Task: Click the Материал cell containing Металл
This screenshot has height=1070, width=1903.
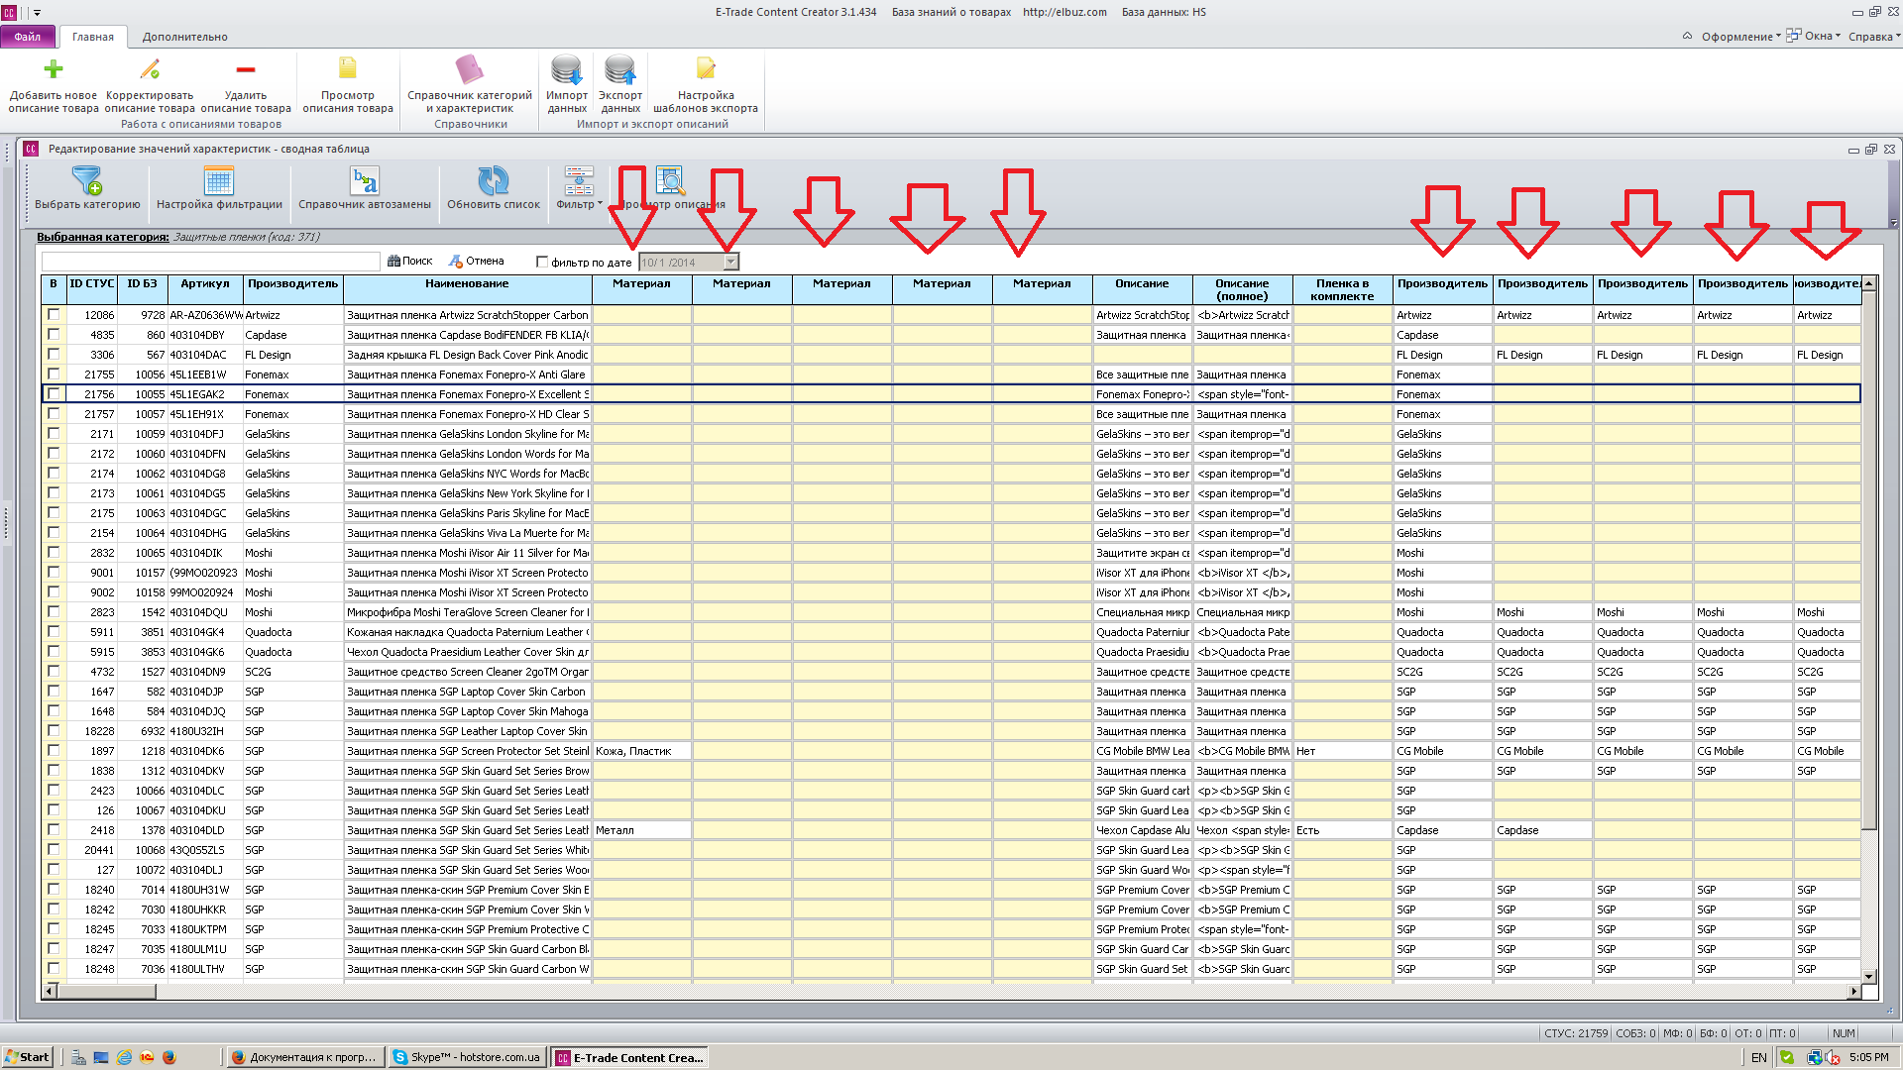Action: 641,829
